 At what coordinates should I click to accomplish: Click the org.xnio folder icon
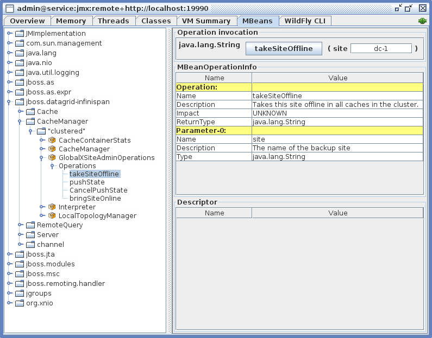point(19,303)
